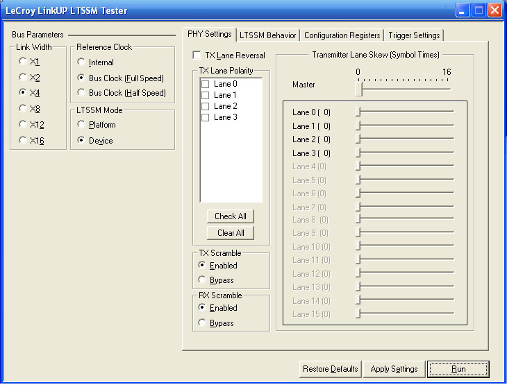Minimize the LTSSM Tester window
Image resolution: width=507 pixels, height=387 pixels.
tap(463, 10)
